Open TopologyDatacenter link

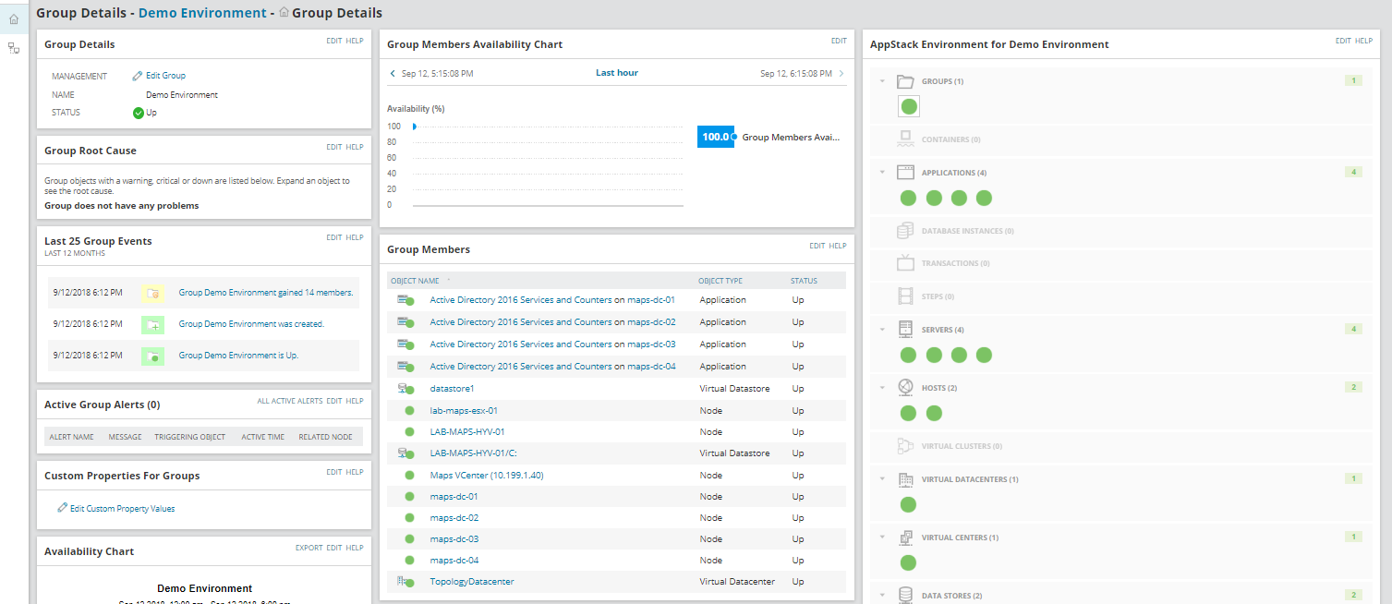pyautogui.click(x=472, y=582)
